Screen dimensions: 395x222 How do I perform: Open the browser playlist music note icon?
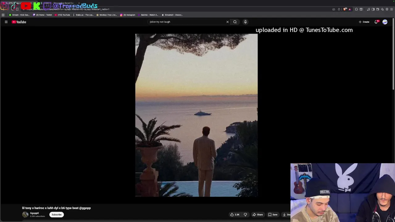click(368, 9)
